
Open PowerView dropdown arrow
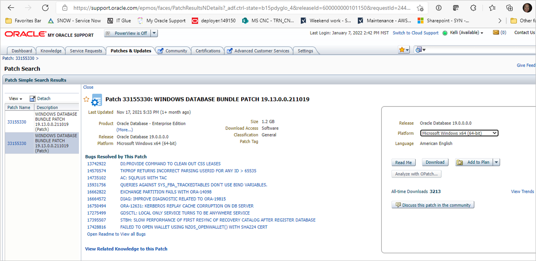coord(154,34)
